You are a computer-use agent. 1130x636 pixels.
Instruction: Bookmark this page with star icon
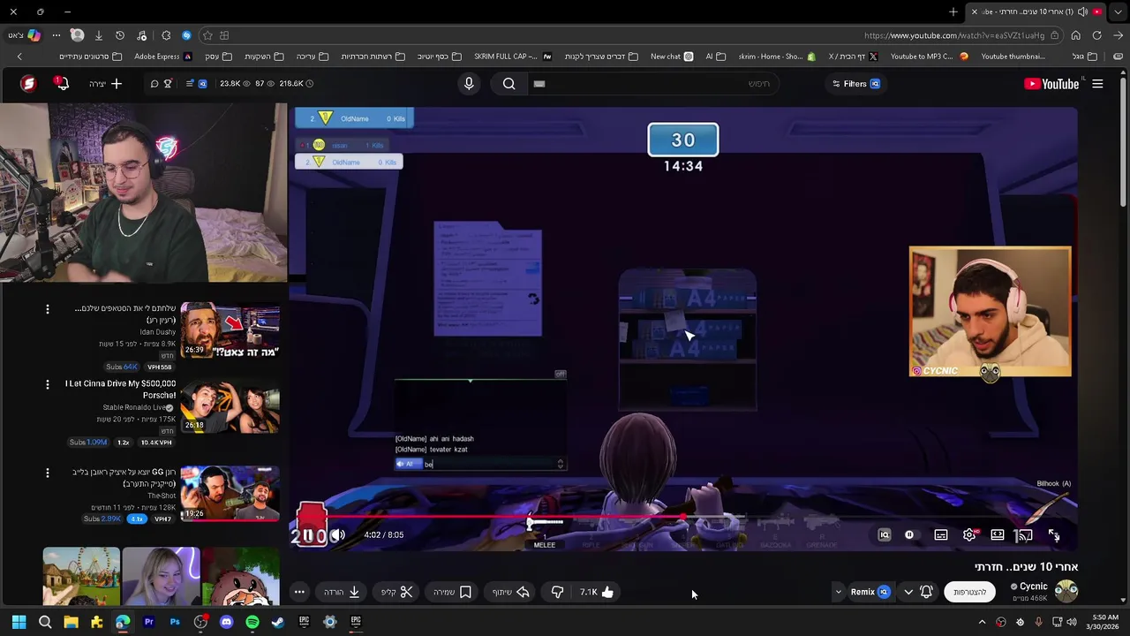(207, 35)
